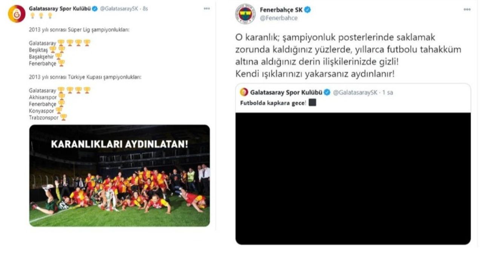This screenshot has width=483, height=272.
Task: Click Fenerbahçe SK display name
Action: (281, 10)
